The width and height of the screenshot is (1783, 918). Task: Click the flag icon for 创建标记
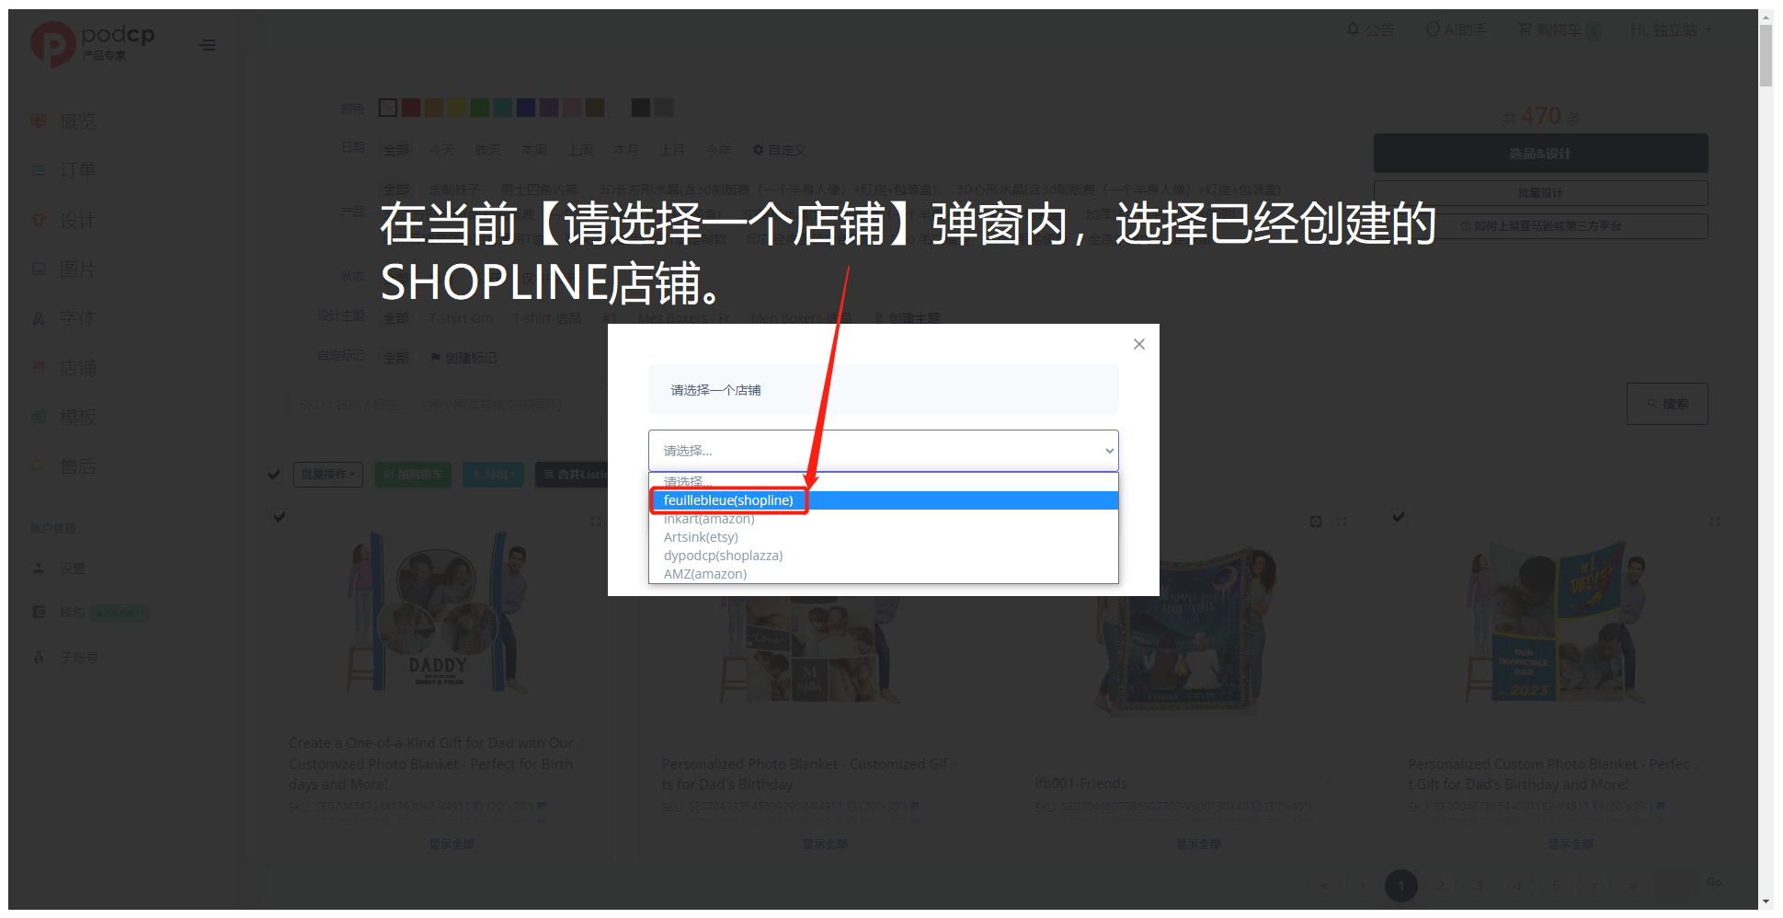click(x=436, y=358)
